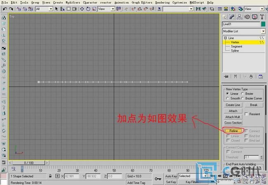Click the Line01 object name field
Screen dimensions: 268x185
point(241,24)
